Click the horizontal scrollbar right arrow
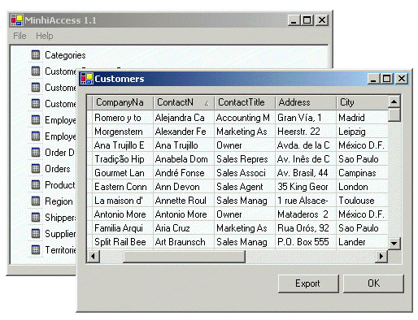Screen dimensions: 418x320 [381, 256]
